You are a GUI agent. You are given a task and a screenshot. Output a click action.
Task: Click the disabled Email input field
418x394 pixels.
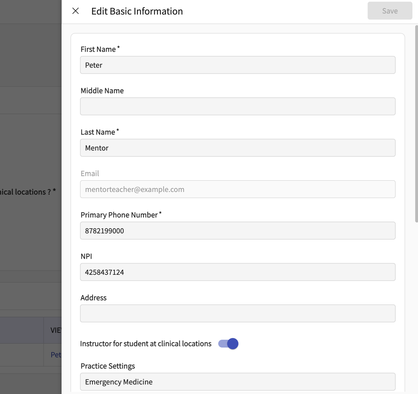coord(238,189)
